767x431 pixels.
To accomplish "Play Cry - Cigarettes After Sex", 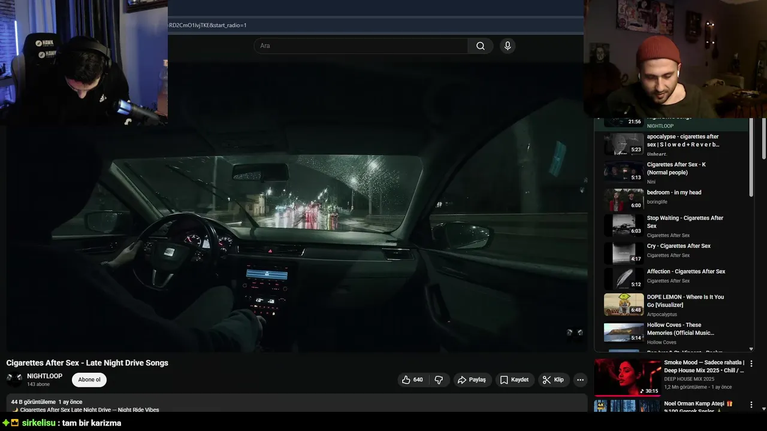I will tap(679, 246).
